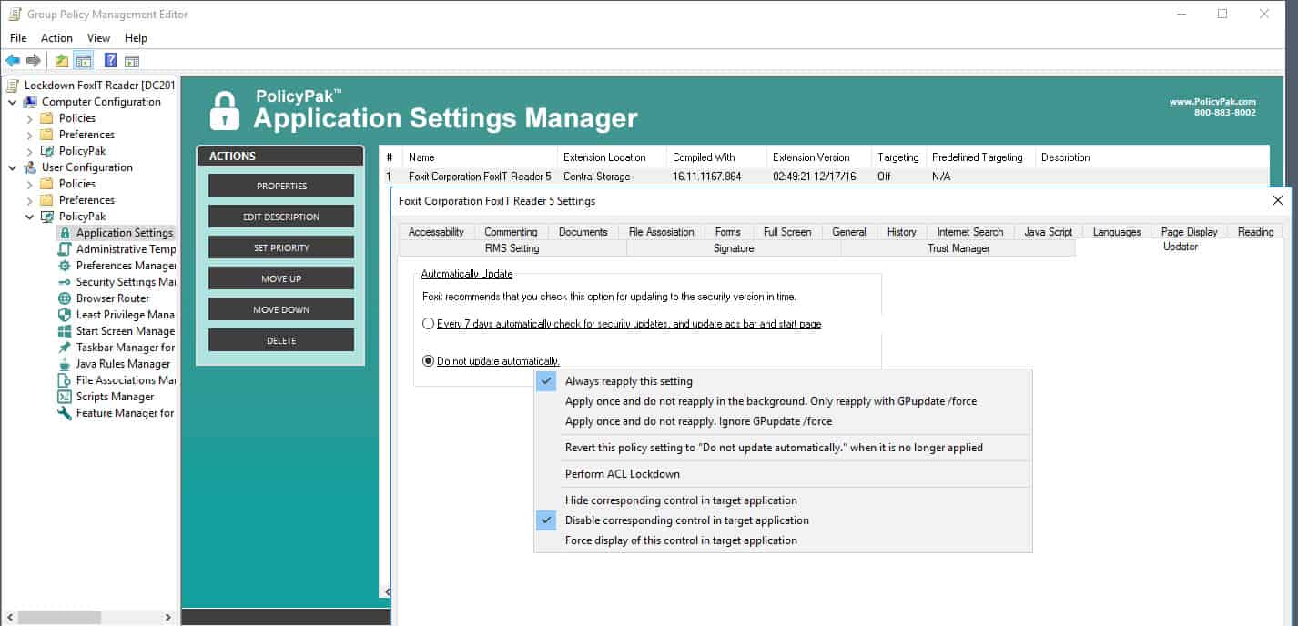
Task: Select the Feature Manager wrench icon
Action: click(x=65, y=413)
